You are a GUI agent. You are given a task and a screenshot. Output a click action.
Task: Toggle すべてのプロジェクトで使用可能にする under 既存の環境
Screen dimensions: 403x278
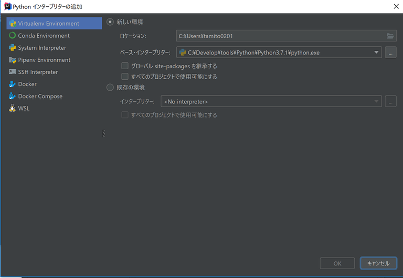tap(125, 114)
